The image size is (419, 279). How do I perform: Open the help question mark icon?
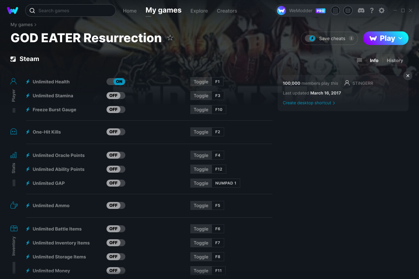tap(372, 10)
